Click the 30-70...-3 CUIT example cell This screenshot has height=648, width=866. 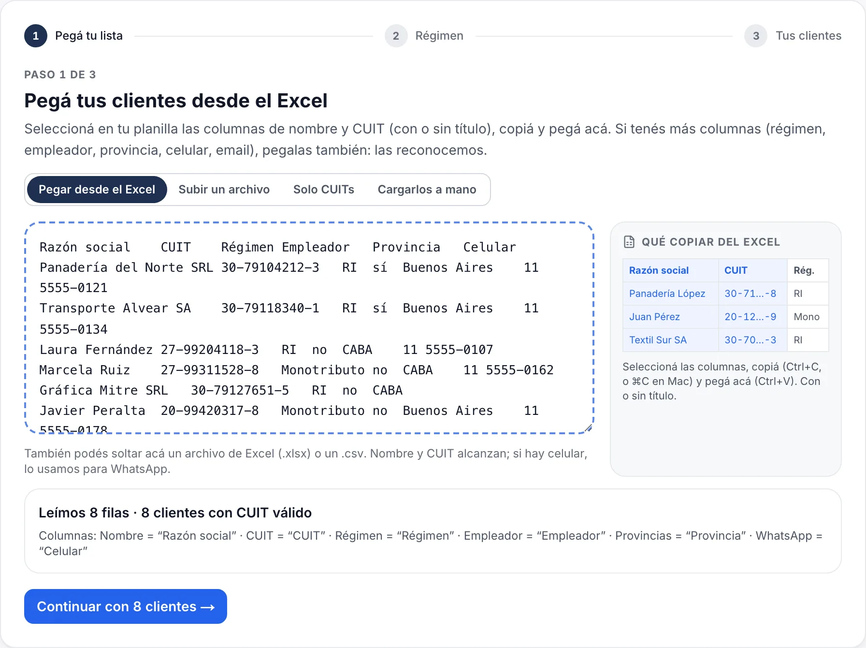(752, 340)
